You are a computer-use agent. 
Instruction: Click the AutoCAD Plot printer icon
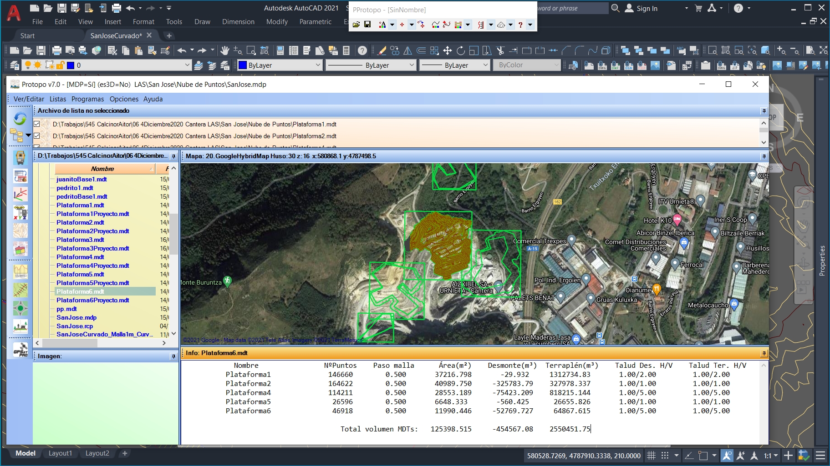pyautogui.click(x=56, y=50)
